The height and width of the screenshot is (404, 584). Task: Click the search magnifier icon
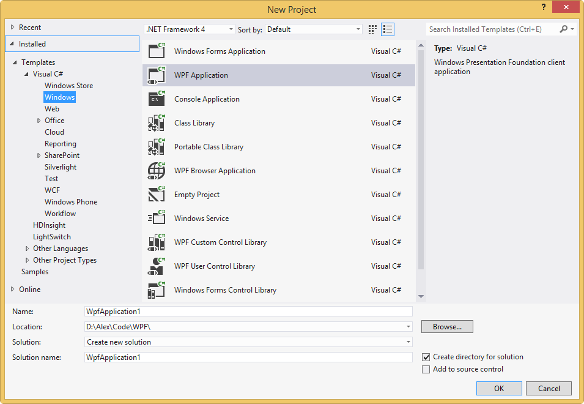click(564, 29)
